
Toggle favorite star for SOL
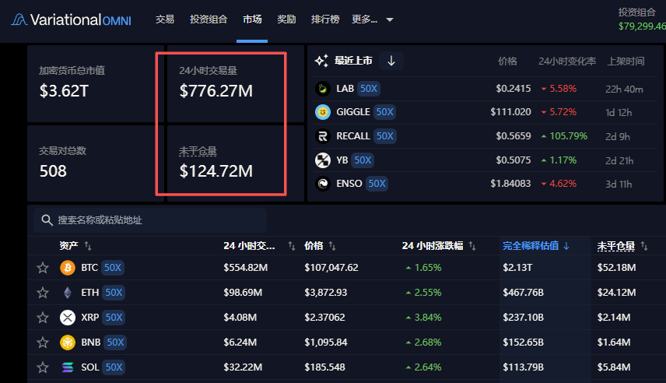[43, 367]
